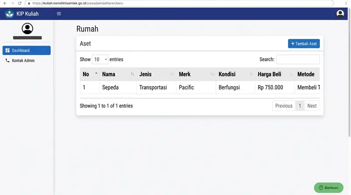Sort table by Jenis column

point(156,74)
